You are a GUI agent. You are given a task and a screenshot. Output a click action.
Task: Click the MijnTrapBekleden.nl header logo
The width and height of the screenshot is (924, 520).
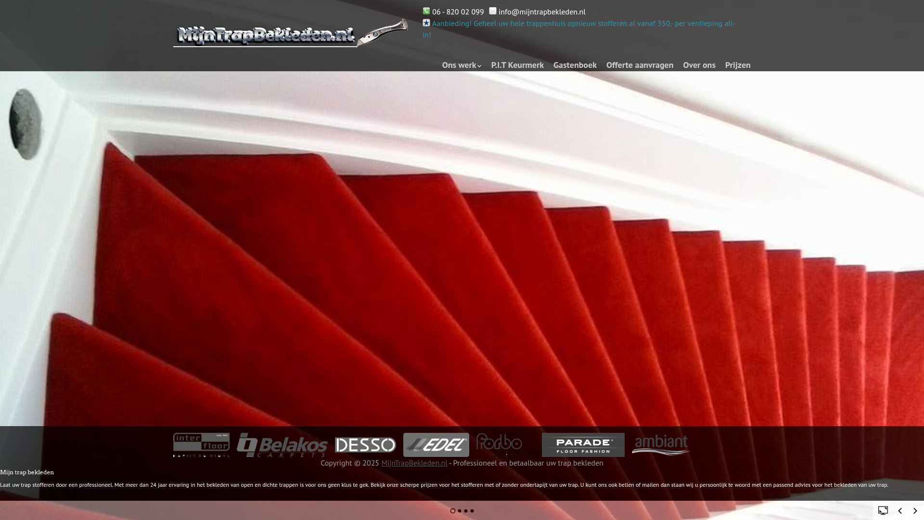tap(291, 33)
